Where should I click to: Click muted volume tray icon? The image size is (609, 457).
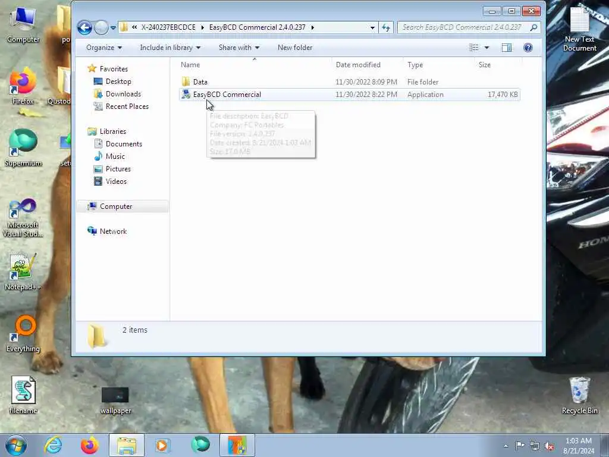[x=549, y=446]
